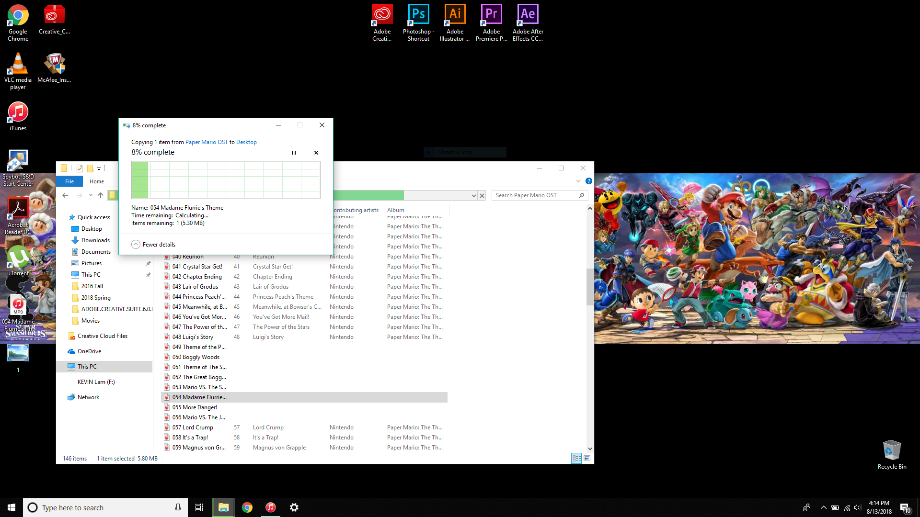Switch to large thumbnails view icon
Image resolution: width=920 pixels, height=517 pixels.
(x=587, y=458)
